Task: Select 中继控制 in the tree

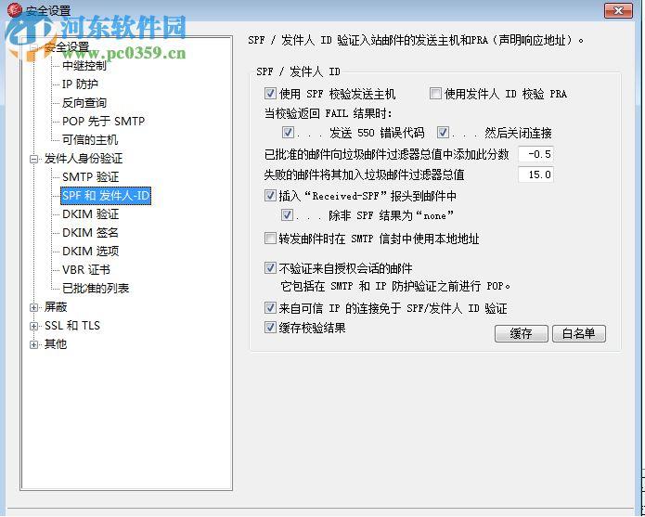Action: (x=84, y=66)
